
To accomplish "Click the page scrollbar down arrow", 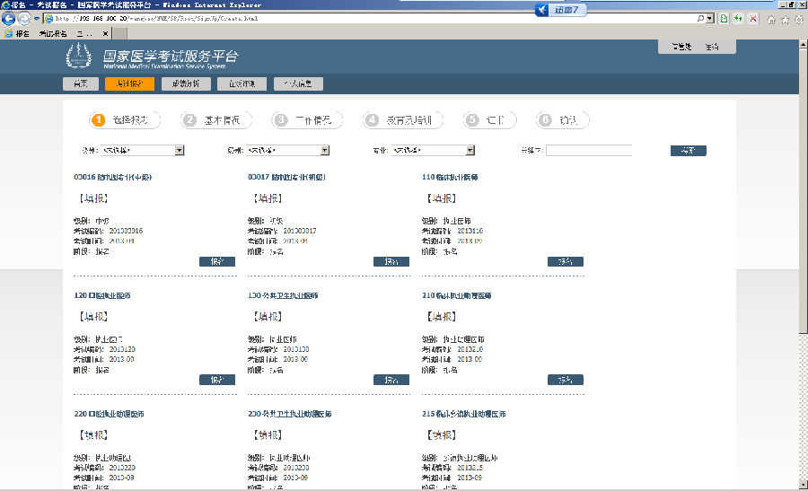I will 804,484.
